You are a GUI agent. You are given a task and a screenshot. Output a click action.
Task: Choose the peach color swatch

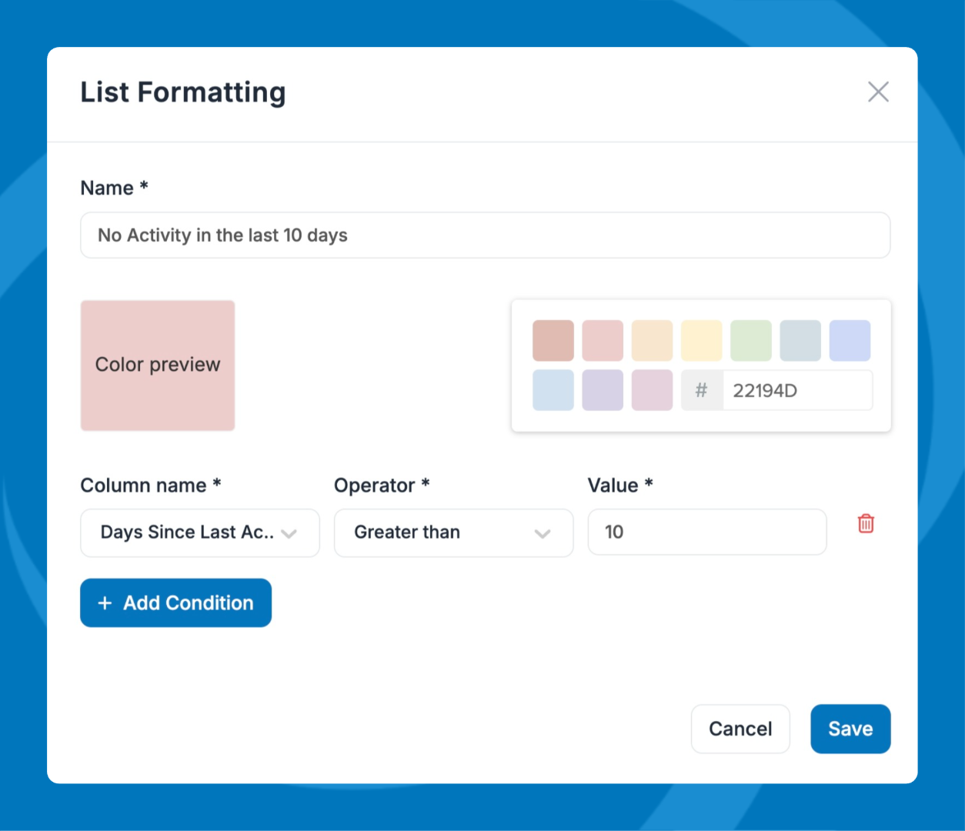coord(652,341)
